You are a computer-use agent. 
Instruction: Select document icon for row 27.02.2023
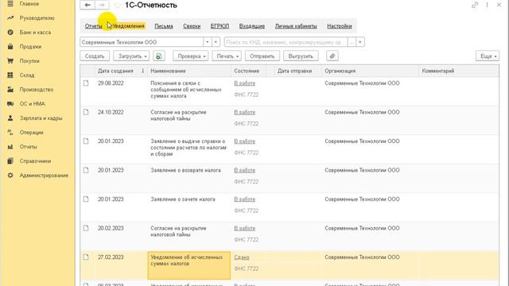86,257
